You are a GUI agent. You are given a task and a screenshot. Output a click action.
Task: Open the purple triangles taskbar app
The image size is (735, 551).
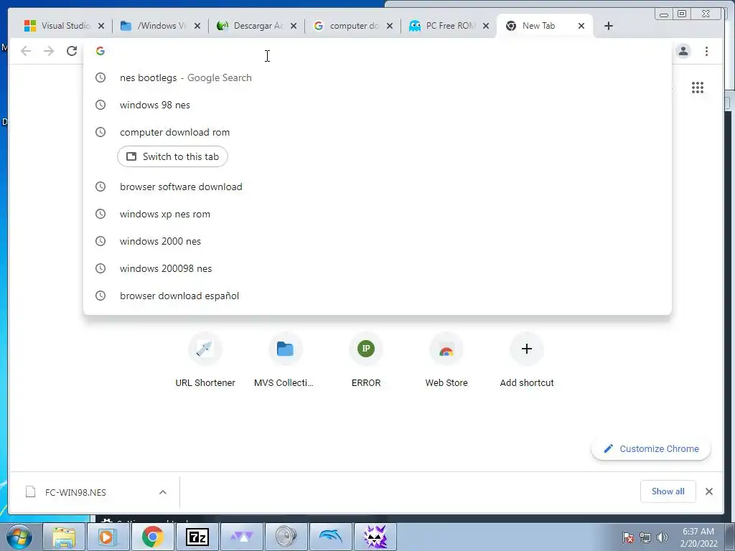pos(241,537)
